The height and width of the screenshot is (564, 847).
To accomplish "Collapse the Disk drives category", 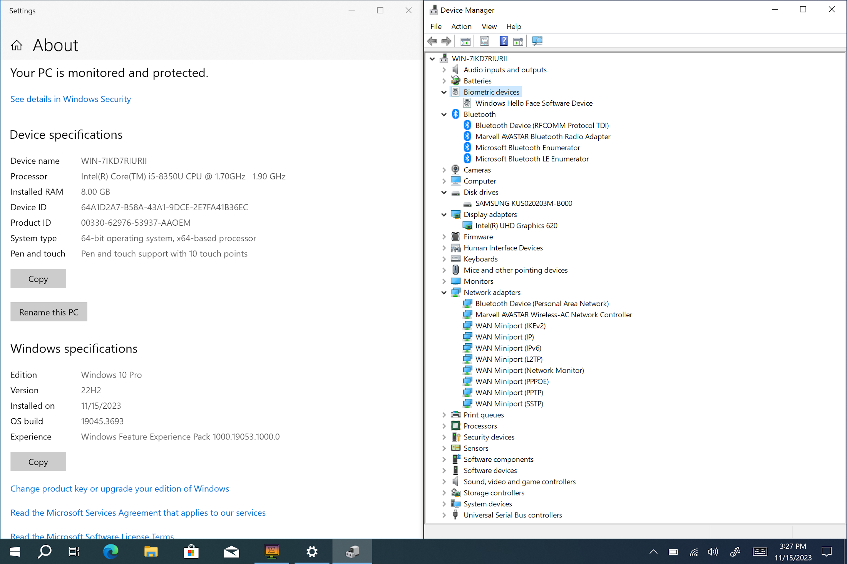I will tap(444, 192).
